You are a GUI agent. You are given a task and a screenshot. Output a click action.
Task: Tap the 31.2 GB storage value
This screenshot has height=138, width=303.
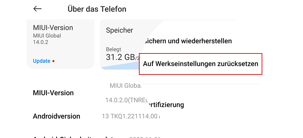(120, 57)
